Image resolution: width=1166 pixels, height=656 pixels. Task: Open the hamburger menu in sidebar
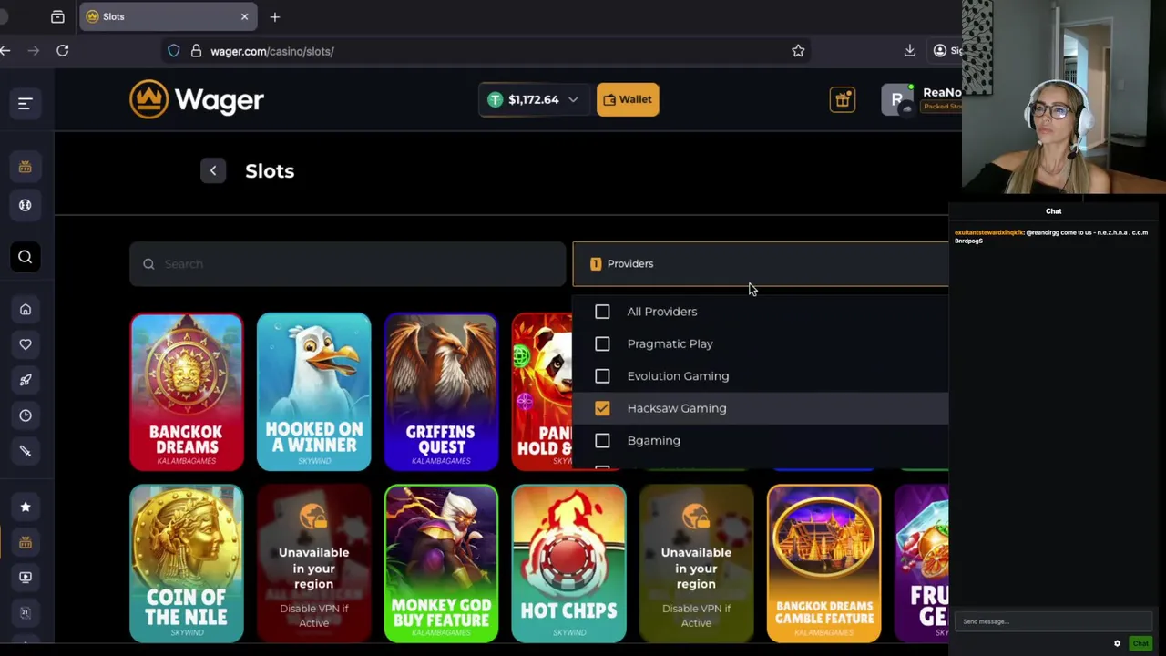click(x=25, y=104)
